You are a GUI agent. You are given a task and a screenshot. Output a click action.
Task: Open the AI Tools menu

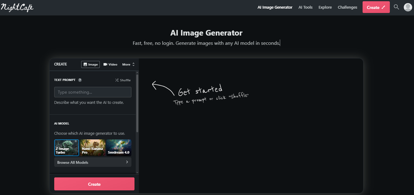pos(306,7)
